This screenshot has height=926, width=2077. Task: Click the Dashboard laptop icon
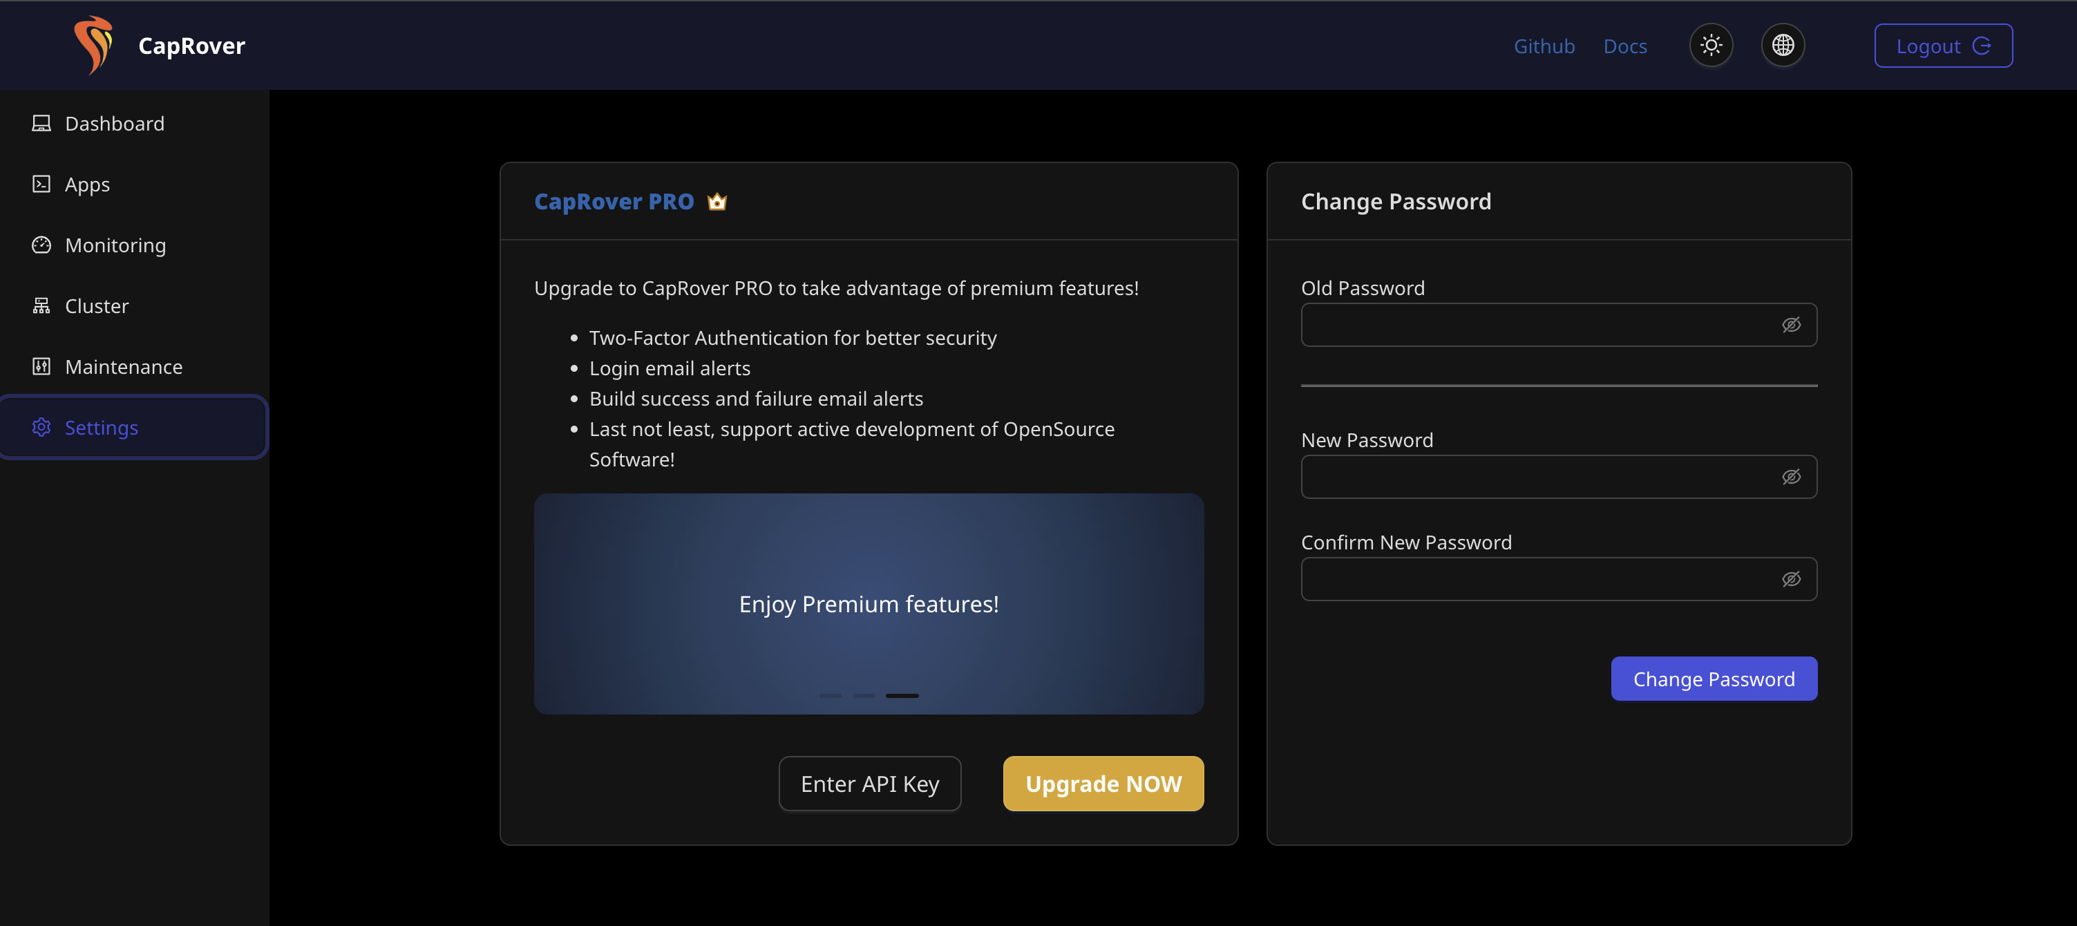[41, 124]
